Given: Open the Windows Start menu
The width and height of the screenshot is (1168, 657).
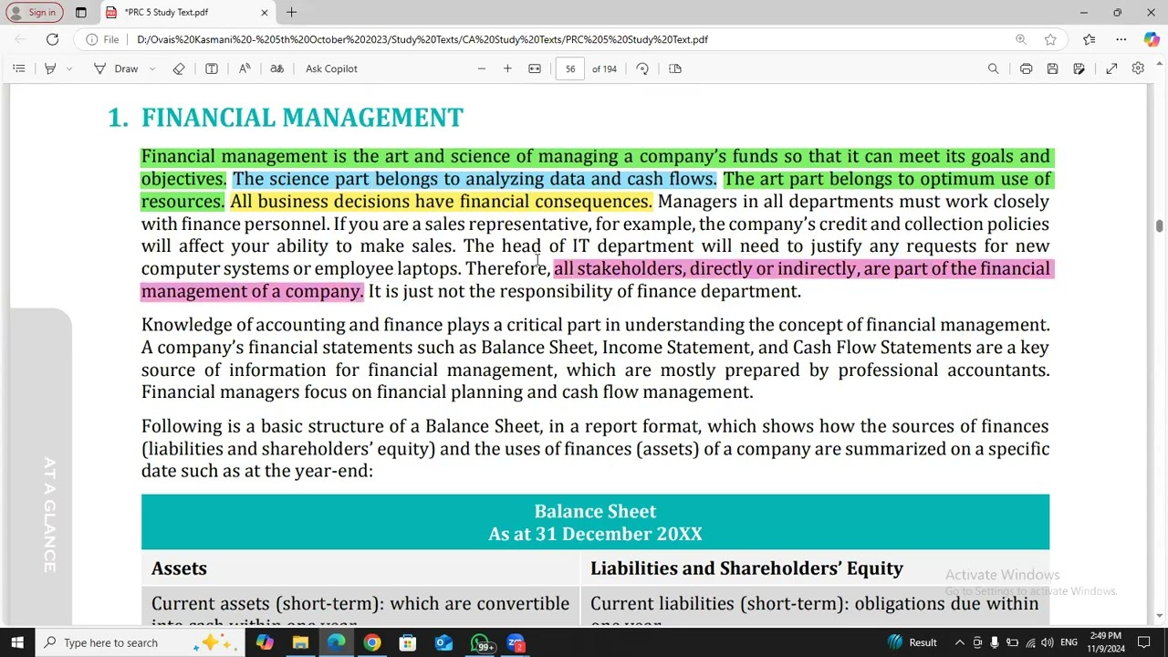Looking at the screenshot, I should click(x=16, y=642).
